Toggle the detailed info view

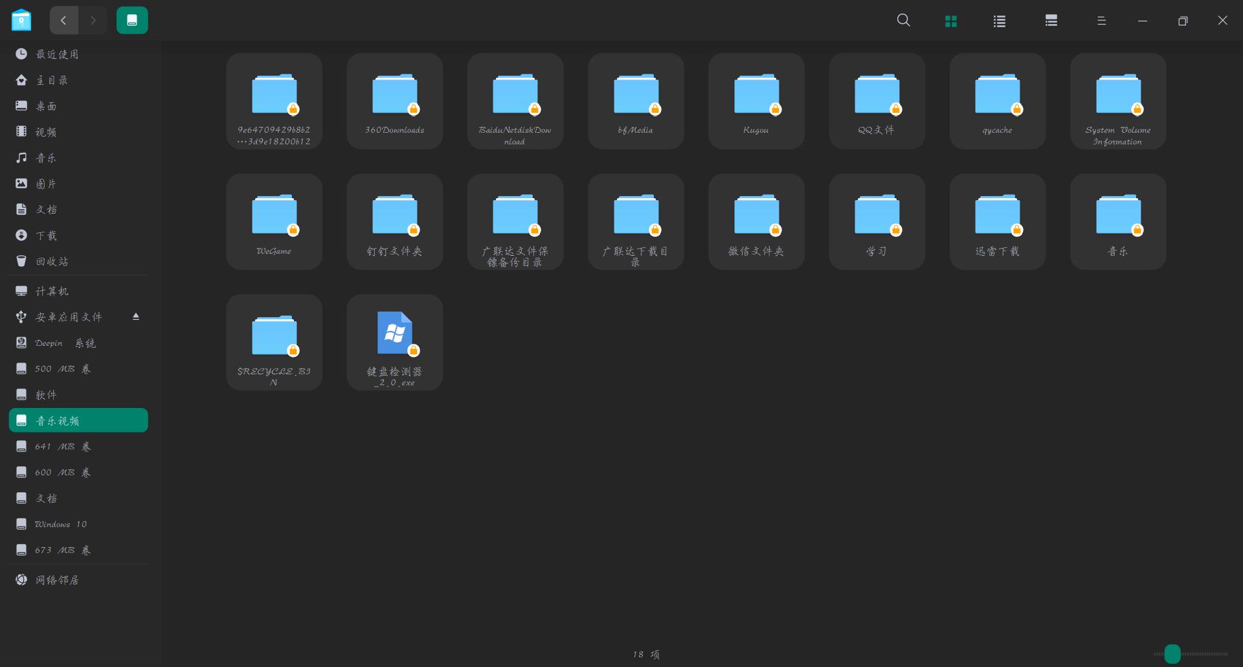[1051, 21]
